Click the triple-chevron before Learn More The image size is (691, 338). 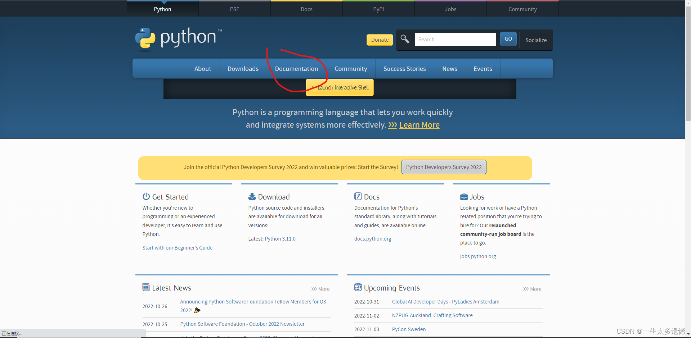pyautogui.click(x=392, y=125)
